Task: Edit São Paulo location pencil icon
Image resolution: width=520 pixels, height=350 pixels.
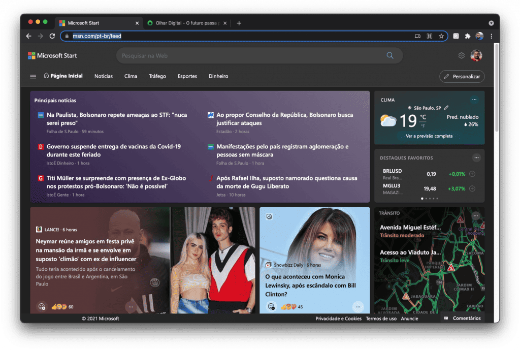Action: click(x=446, y=108)
